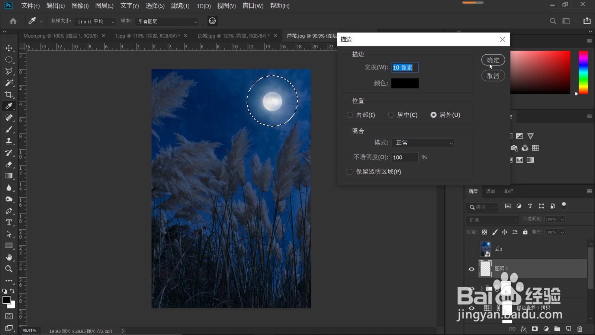This screenshot has height=335, width=595.
Task: Select the Lasso tool
Action: pos(9,71)
